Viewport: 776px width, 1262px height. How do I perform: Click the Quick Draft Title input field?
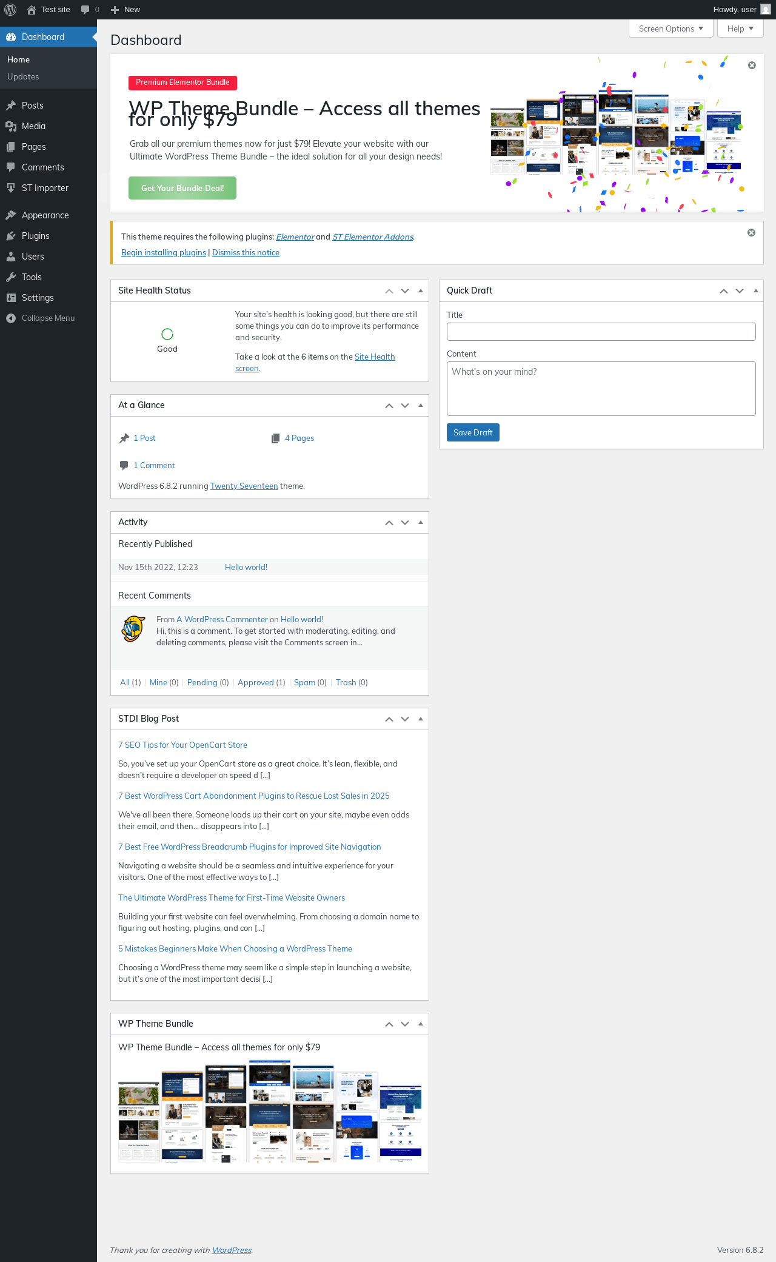pos(601,332)
